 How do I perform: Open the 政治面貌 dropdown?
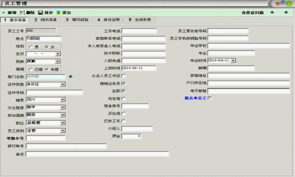coord(63,115)
